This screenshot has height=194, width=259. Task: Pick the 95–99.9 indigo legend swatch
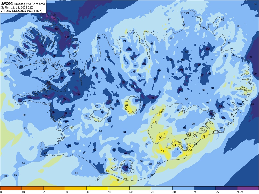226,188
